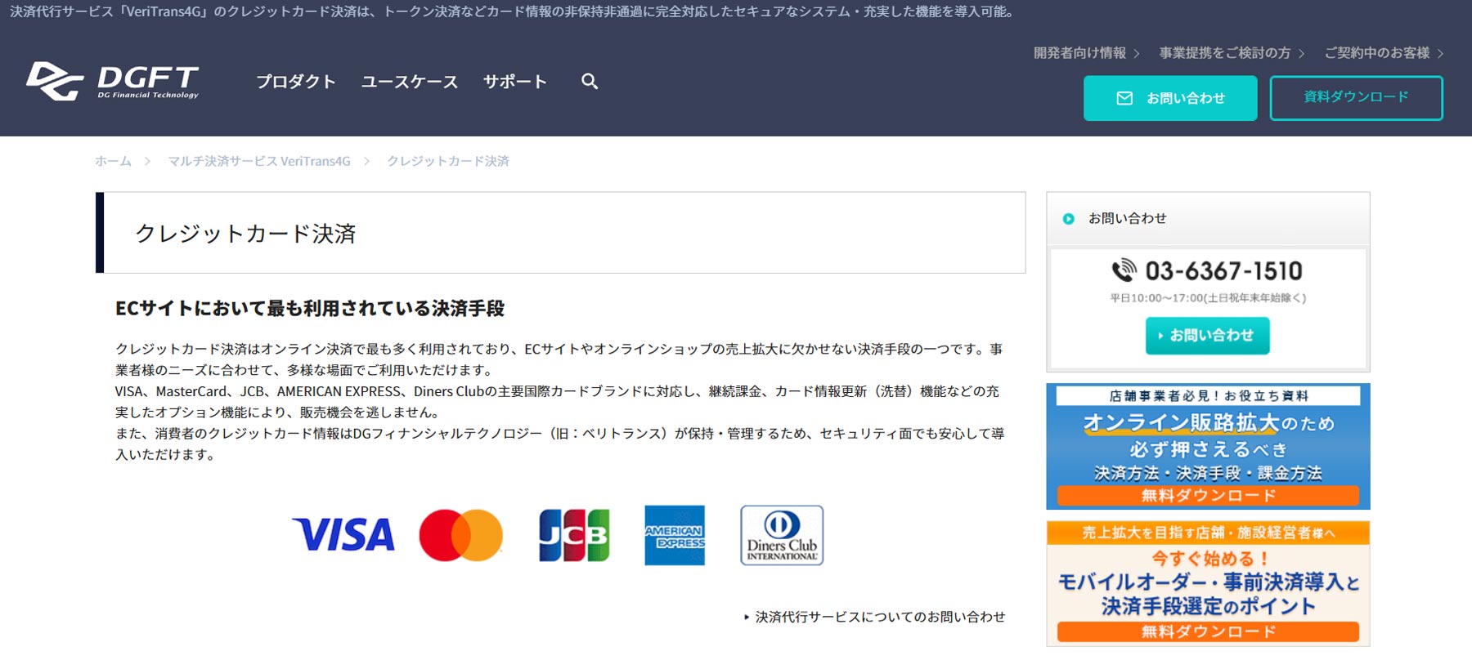Open the プロダクト menu

click(296, 82)
